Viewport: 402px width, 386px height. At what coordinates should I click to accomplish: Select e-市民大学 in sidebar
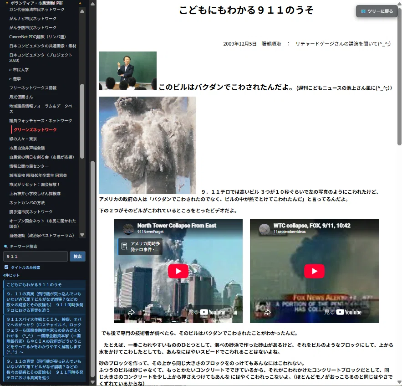19,70
